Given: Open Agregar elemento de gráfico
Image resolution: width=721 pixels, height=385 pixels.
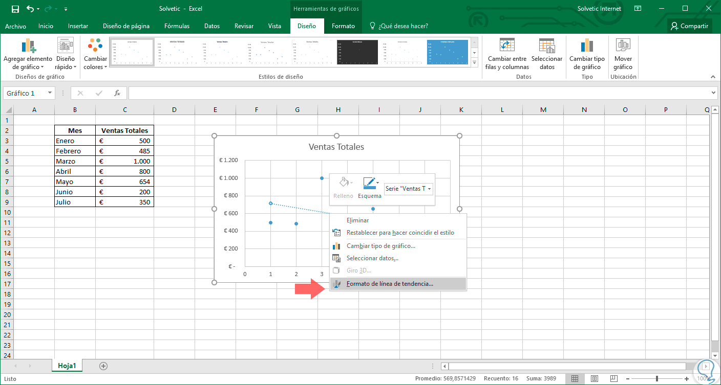Looking at the screenshot, I should click(28, 54).
